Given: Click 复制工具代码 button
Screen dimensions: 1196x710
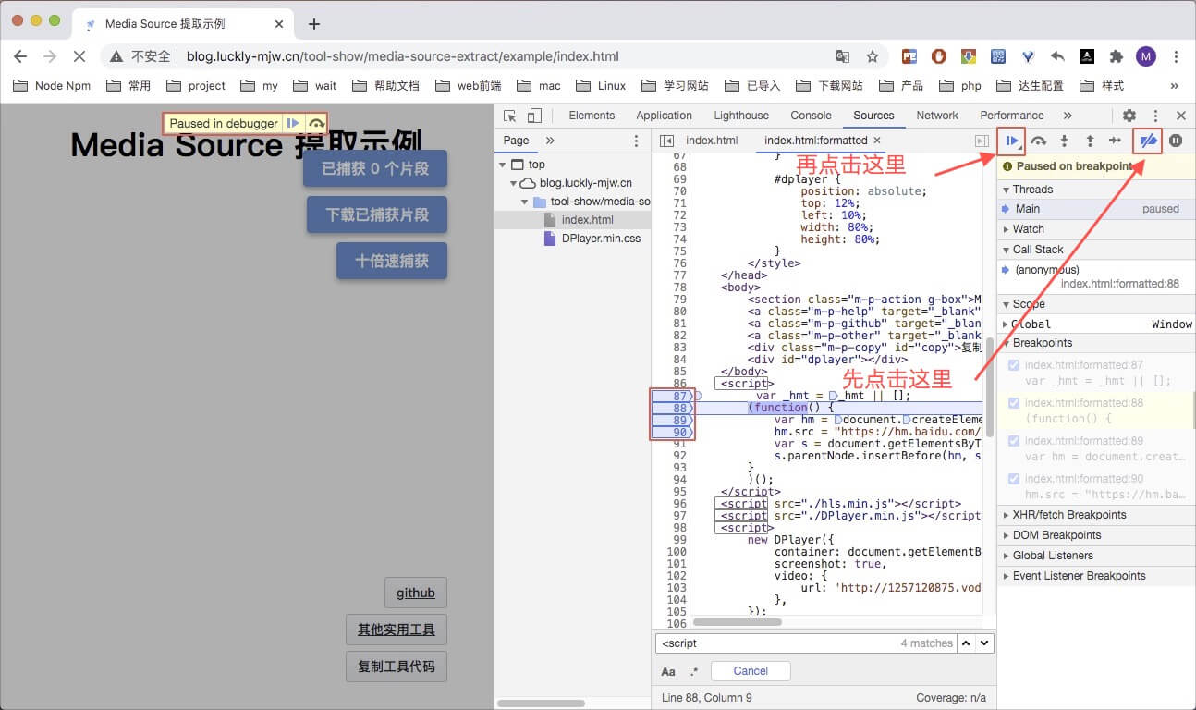Looking at the screenshot, I should (397, 666).
